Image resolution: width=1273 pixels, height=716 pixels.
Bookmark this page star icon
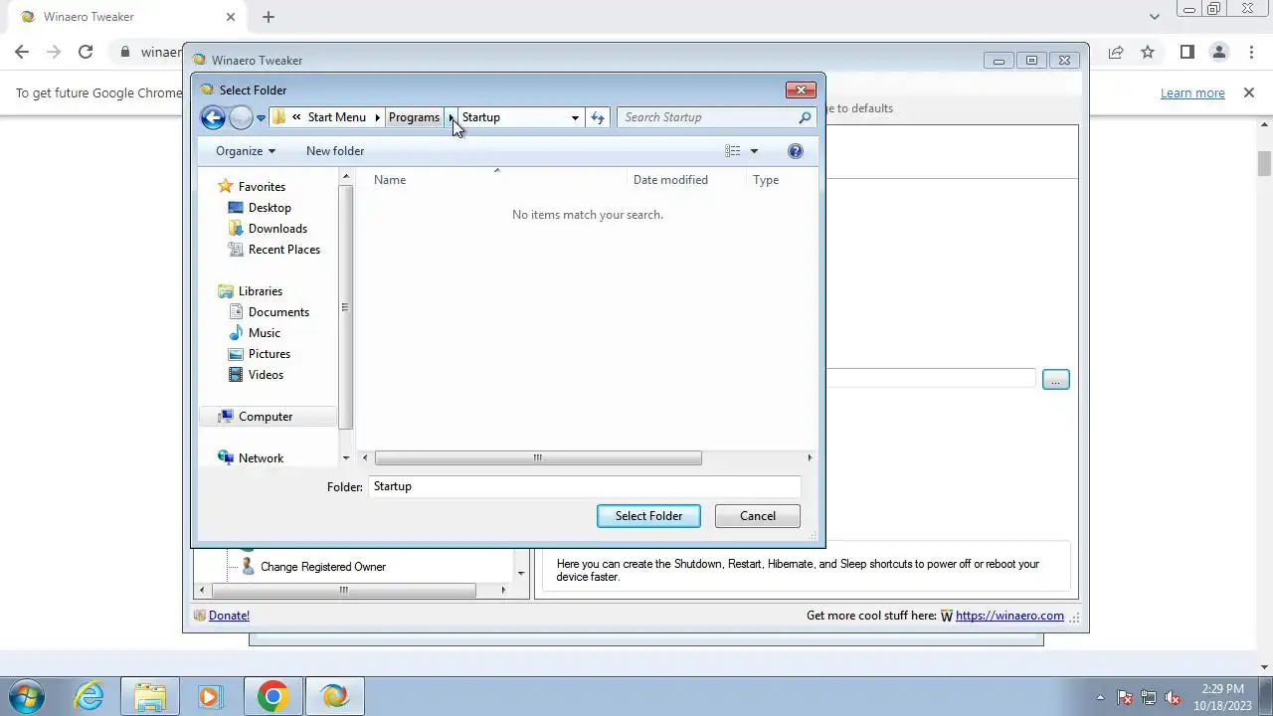[1148, 53]
